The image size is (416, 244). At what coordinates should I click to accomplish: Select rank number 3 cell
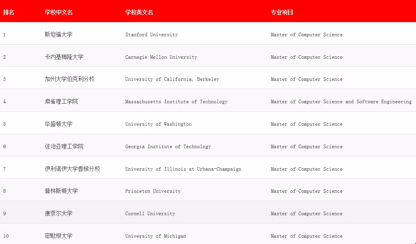4,79
